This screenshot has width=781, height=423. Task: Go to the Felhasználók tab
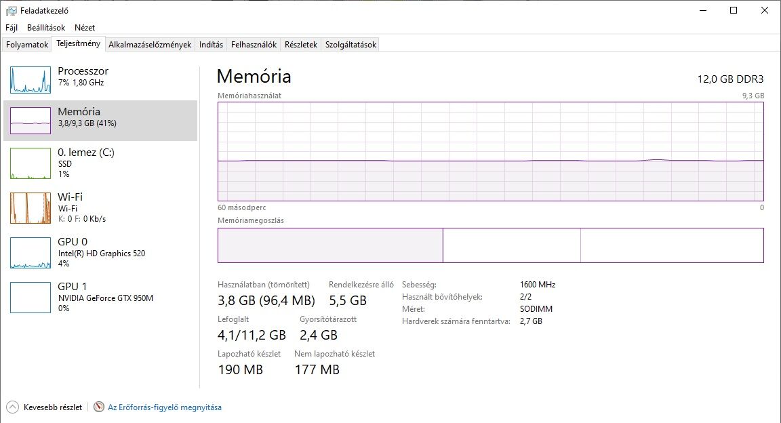pyautogui.click(x=254, y=44)
